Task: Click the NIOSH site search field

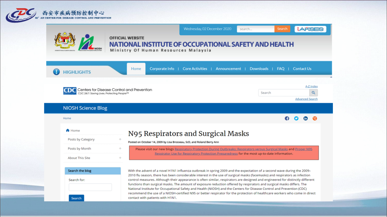Action: coord(255,29)
